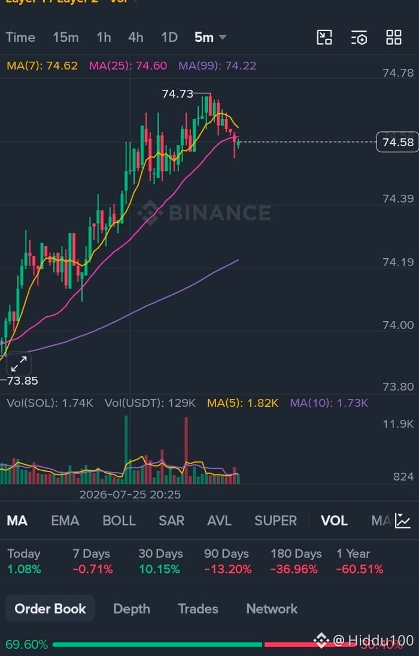The width and height of the screenshot is (419, 656).
Task: Expand chart to fullscreen arrows icon
Action: point(19,364)
